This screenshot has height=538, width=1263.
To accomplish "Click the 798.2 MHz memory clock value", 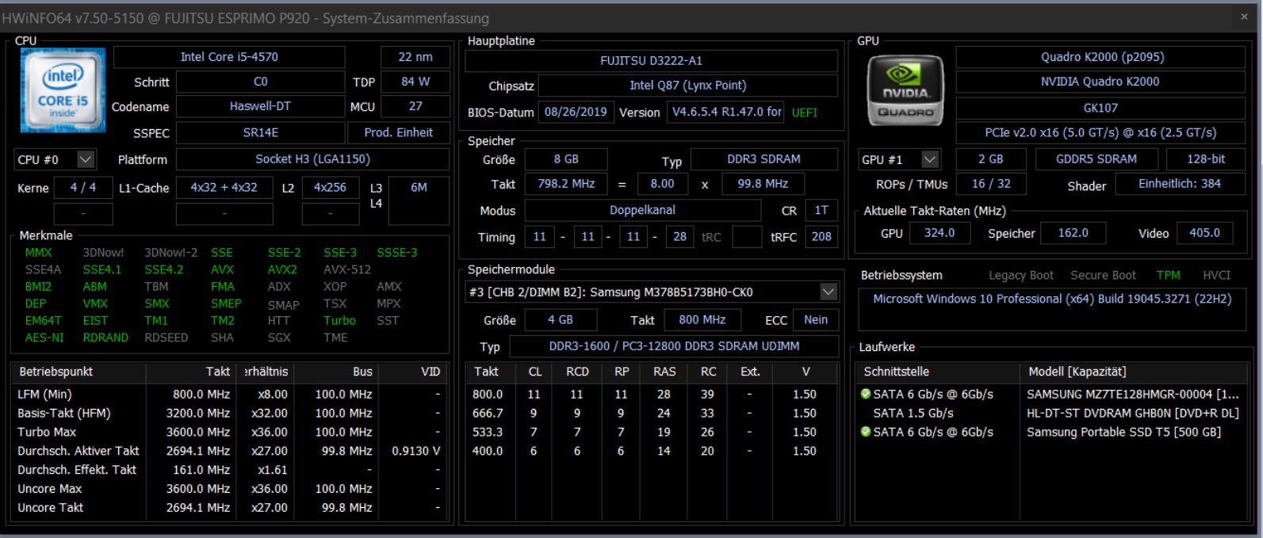I will coord(566,184).
